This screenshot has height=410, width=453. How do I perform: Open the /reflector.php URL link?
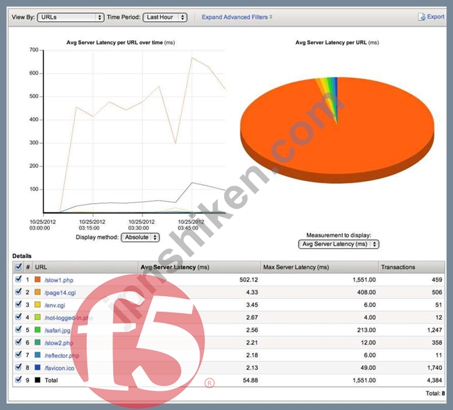[62, 356]
